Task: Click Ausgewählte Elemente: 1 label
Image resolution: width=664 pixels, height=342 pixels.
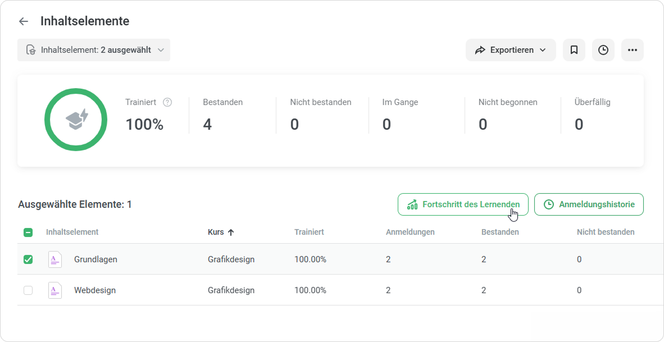Action: tap(75, 204)
